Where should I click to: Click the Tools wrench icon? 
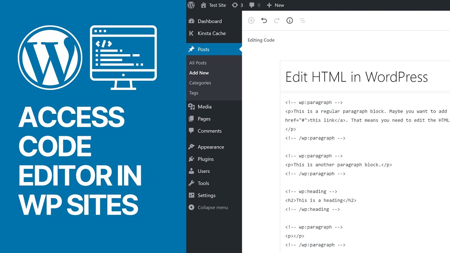191,183
